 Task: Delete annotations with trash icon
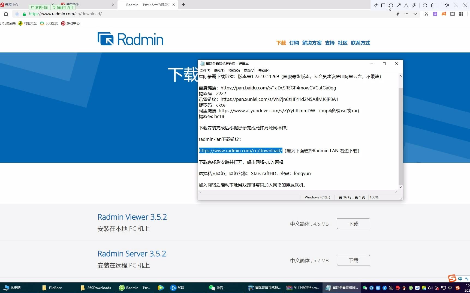[x=433, y=5]
